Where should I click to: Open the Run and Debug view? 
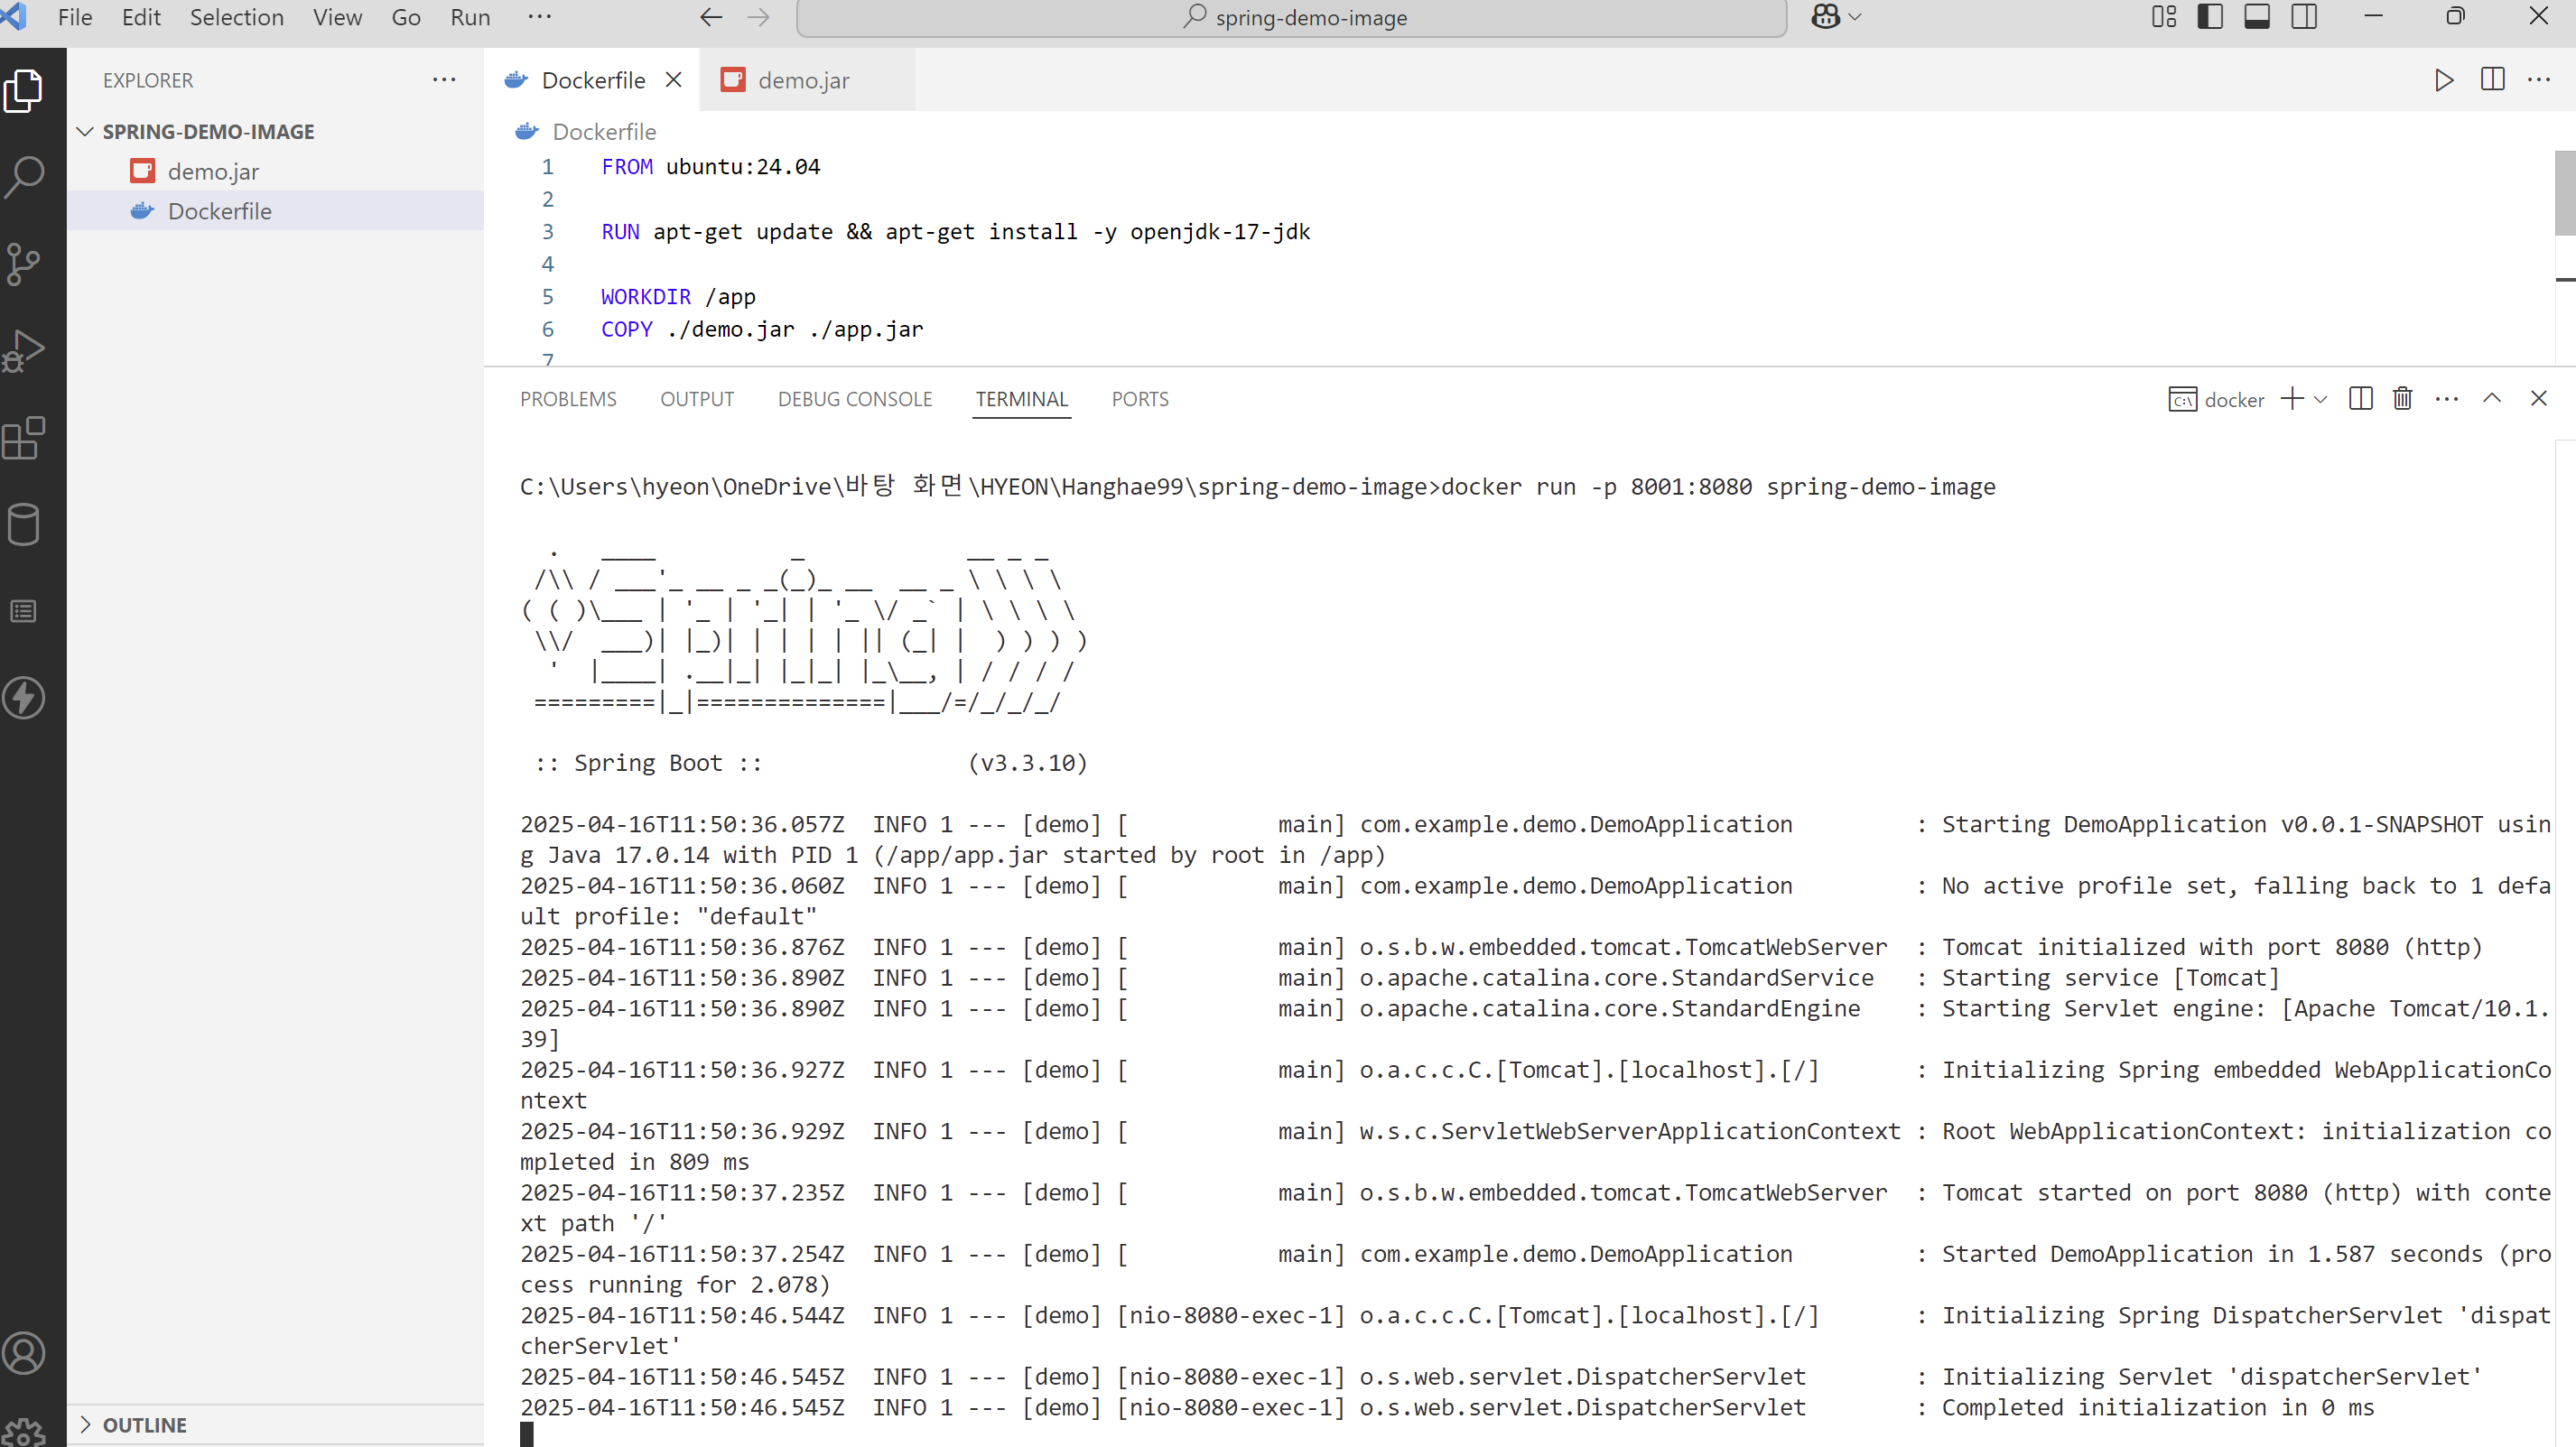[x=24, y=350]
